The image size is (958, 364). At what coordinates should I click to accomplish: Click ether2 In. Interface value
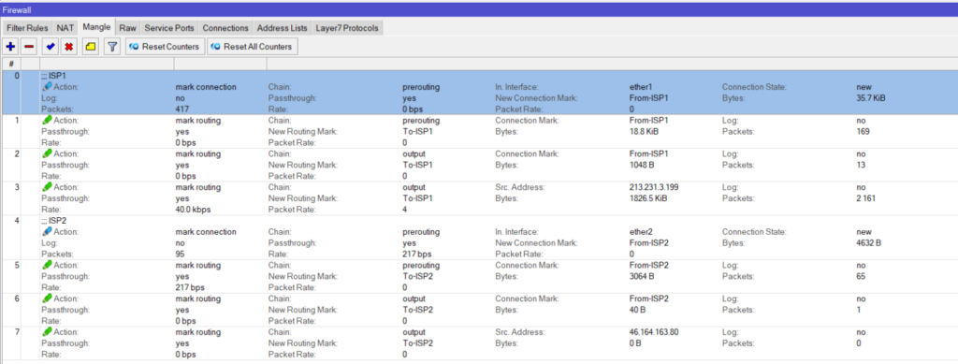[x=640, y=232]
